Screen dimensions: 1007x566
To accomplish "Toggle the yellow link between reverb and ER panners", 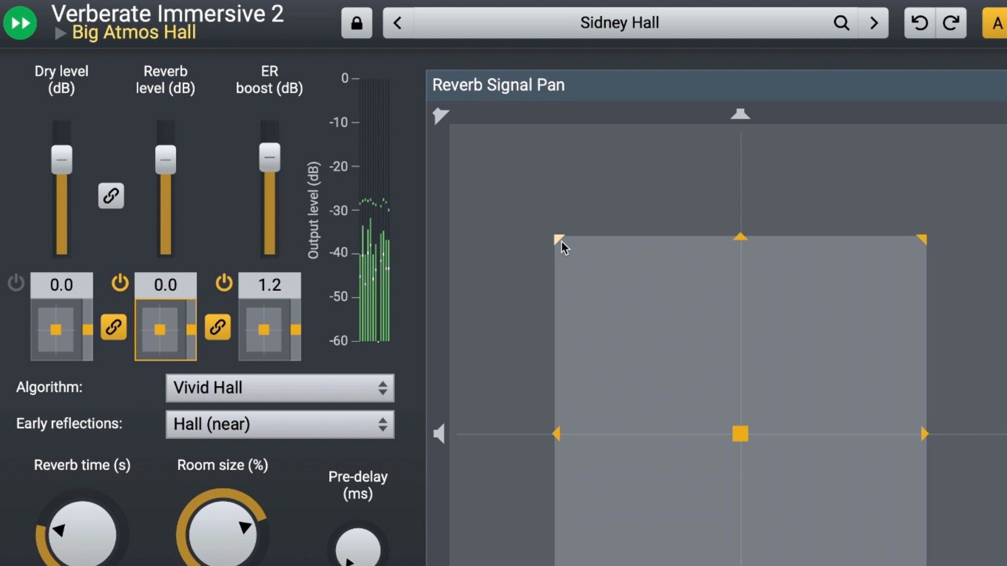I will point(218,328).
